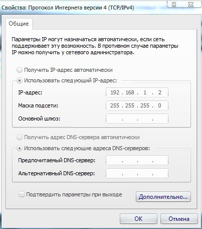Click the Альтернативный DNS-сервер field
This screenshot has width=202, height=229.
click(x=137, y=173)
